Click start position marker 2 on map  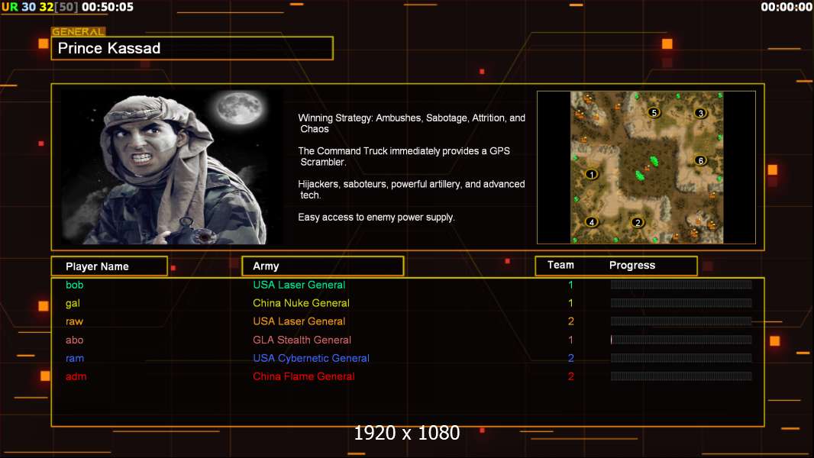[x=638, y=223]
